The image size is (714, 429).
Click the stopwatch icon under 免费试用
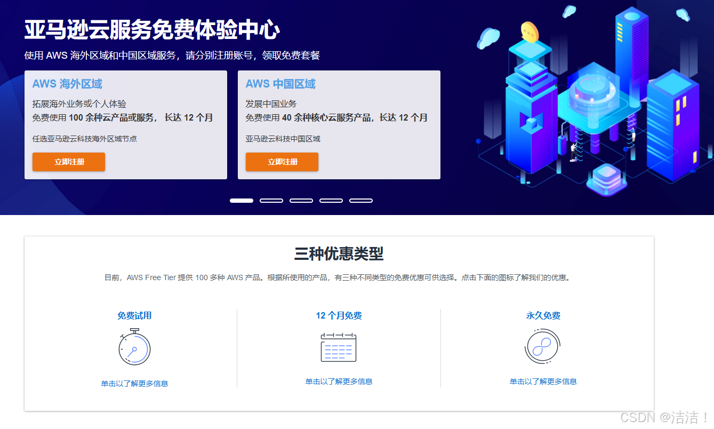coord(134,347)
